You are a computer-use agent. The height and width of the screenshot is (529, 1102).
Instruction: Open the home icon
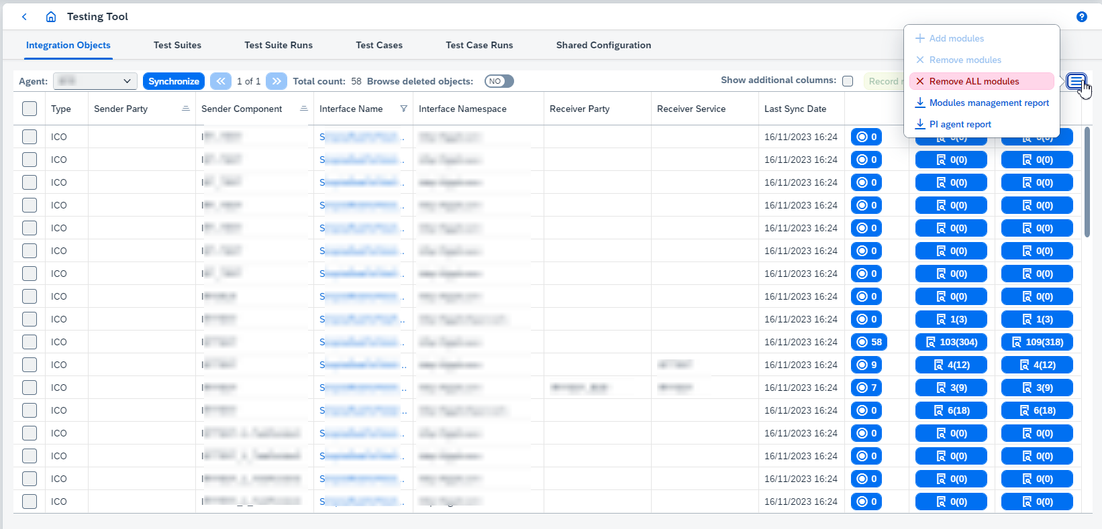click(x=51, y=17)
